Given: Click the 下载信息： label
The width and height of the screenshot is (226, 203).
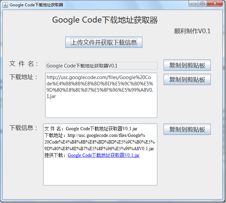Looking at the screenshot, I should [x=24, y=128].
